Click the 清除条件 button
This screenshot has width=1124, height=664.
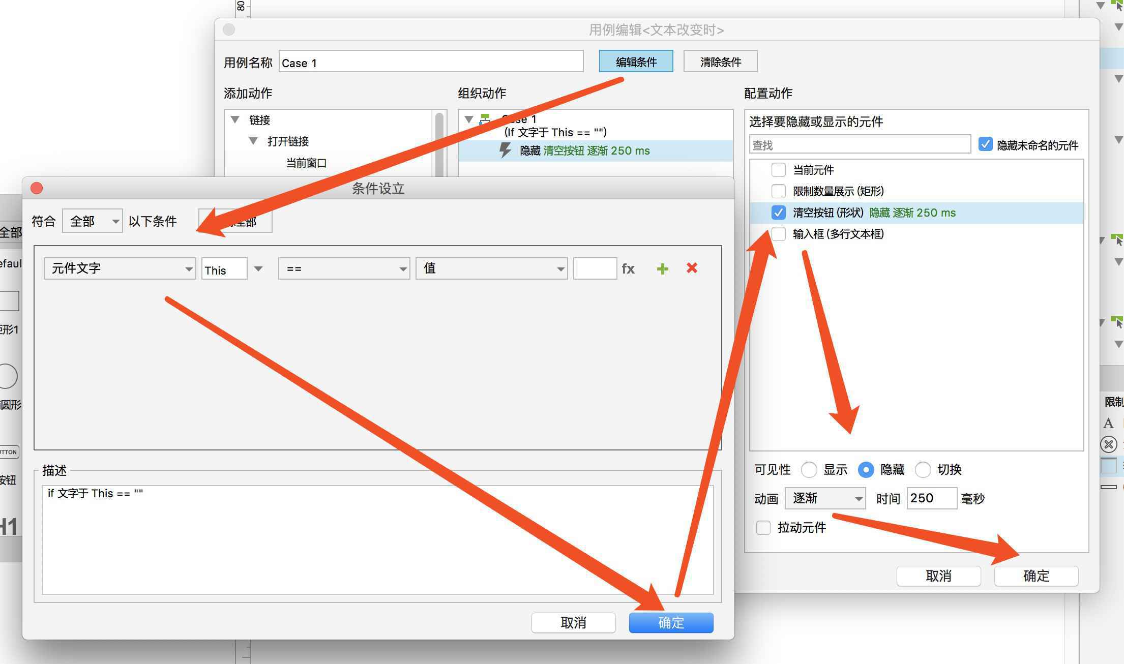pos(721,62)
